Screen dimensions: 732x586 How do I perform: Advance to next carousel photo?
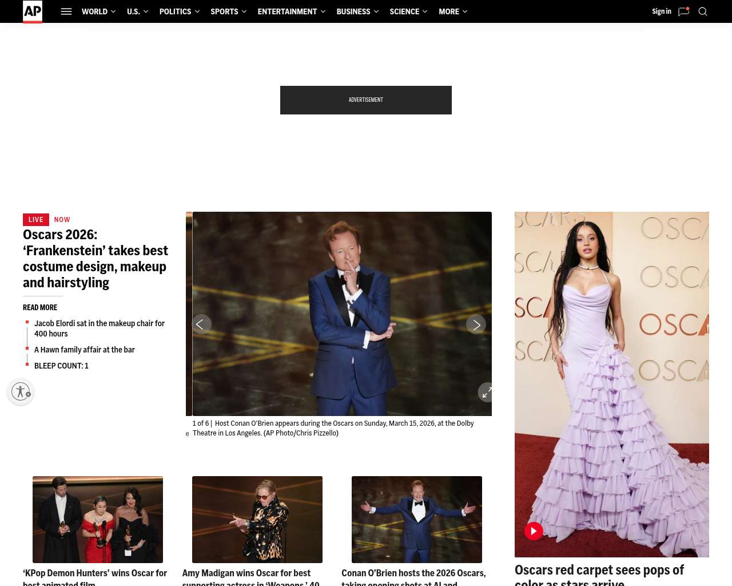476,324
